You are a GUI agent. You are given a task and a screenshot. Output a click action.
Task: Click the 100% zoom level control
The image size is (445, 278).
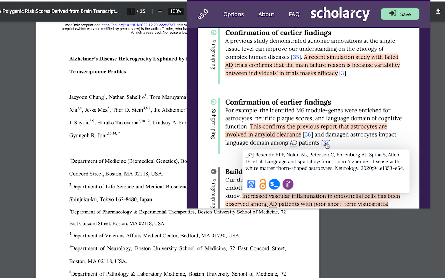(176, 11)
